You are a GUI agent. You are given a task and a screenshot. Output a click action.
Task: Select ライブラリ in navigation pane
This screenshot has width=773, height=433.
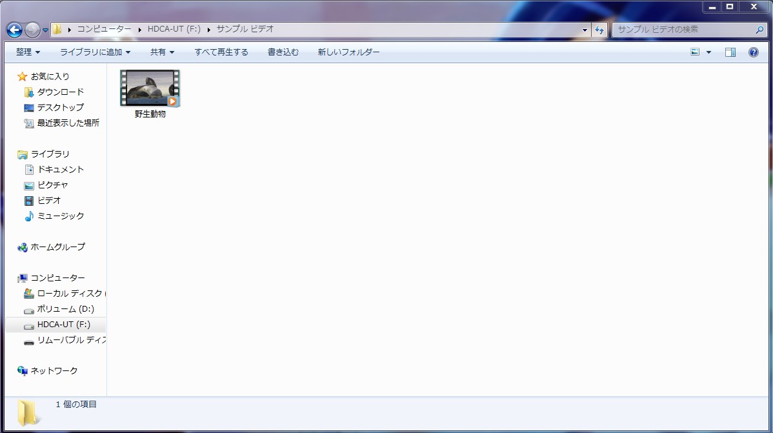tap(50, 154)
